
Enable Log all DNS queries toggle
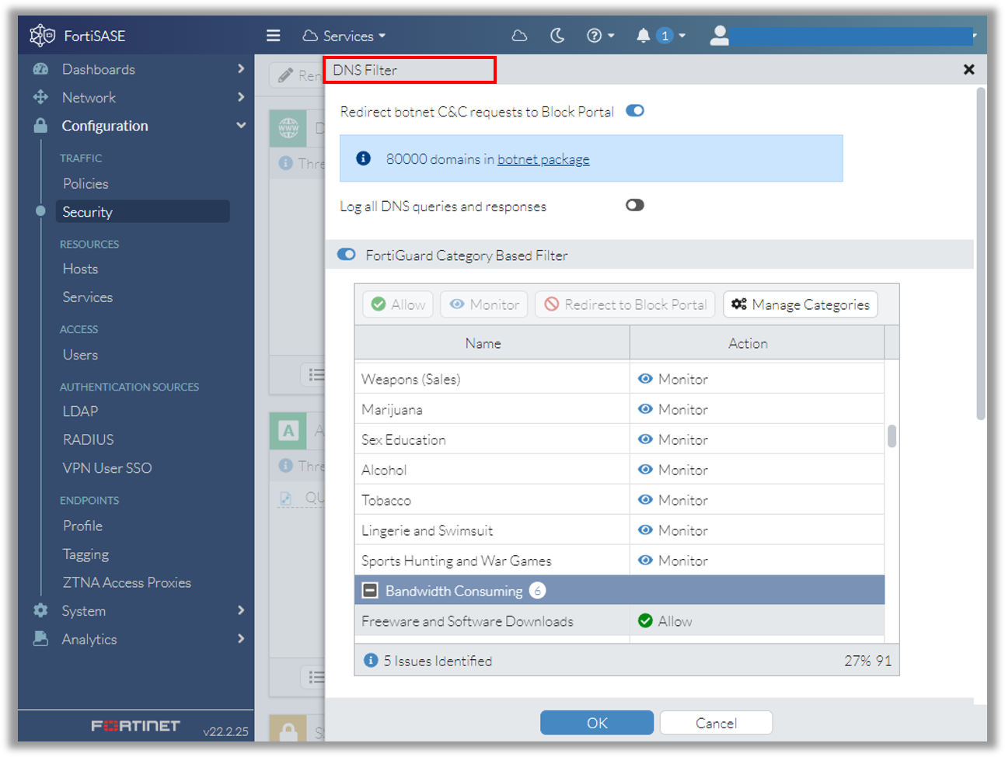tap(635, 206)
